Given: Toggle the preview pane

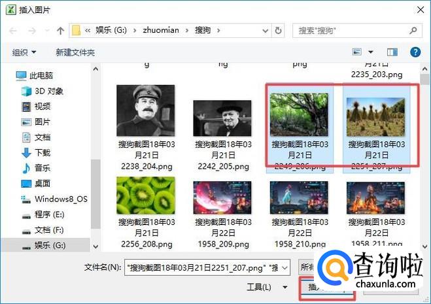Looking at the screenshot, I should click(x=392, y=52).
